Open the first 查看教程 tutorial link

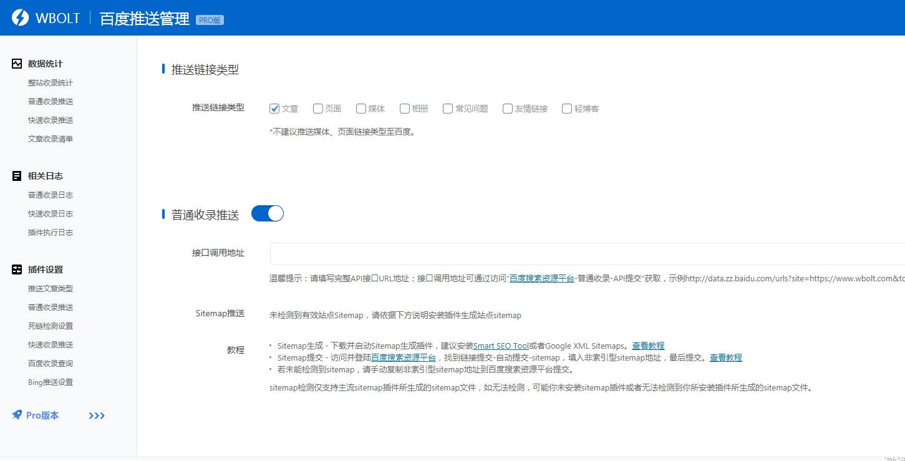click(649, 346)
